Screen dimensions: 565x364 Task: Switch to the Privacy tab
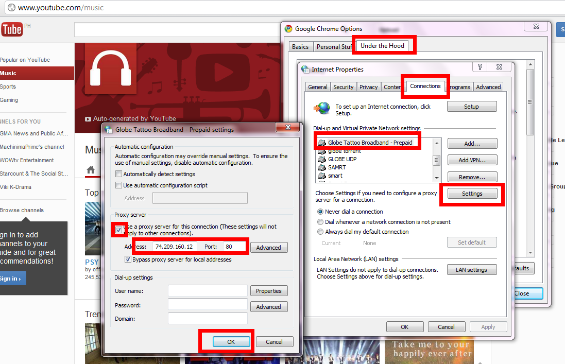(368, 87)
